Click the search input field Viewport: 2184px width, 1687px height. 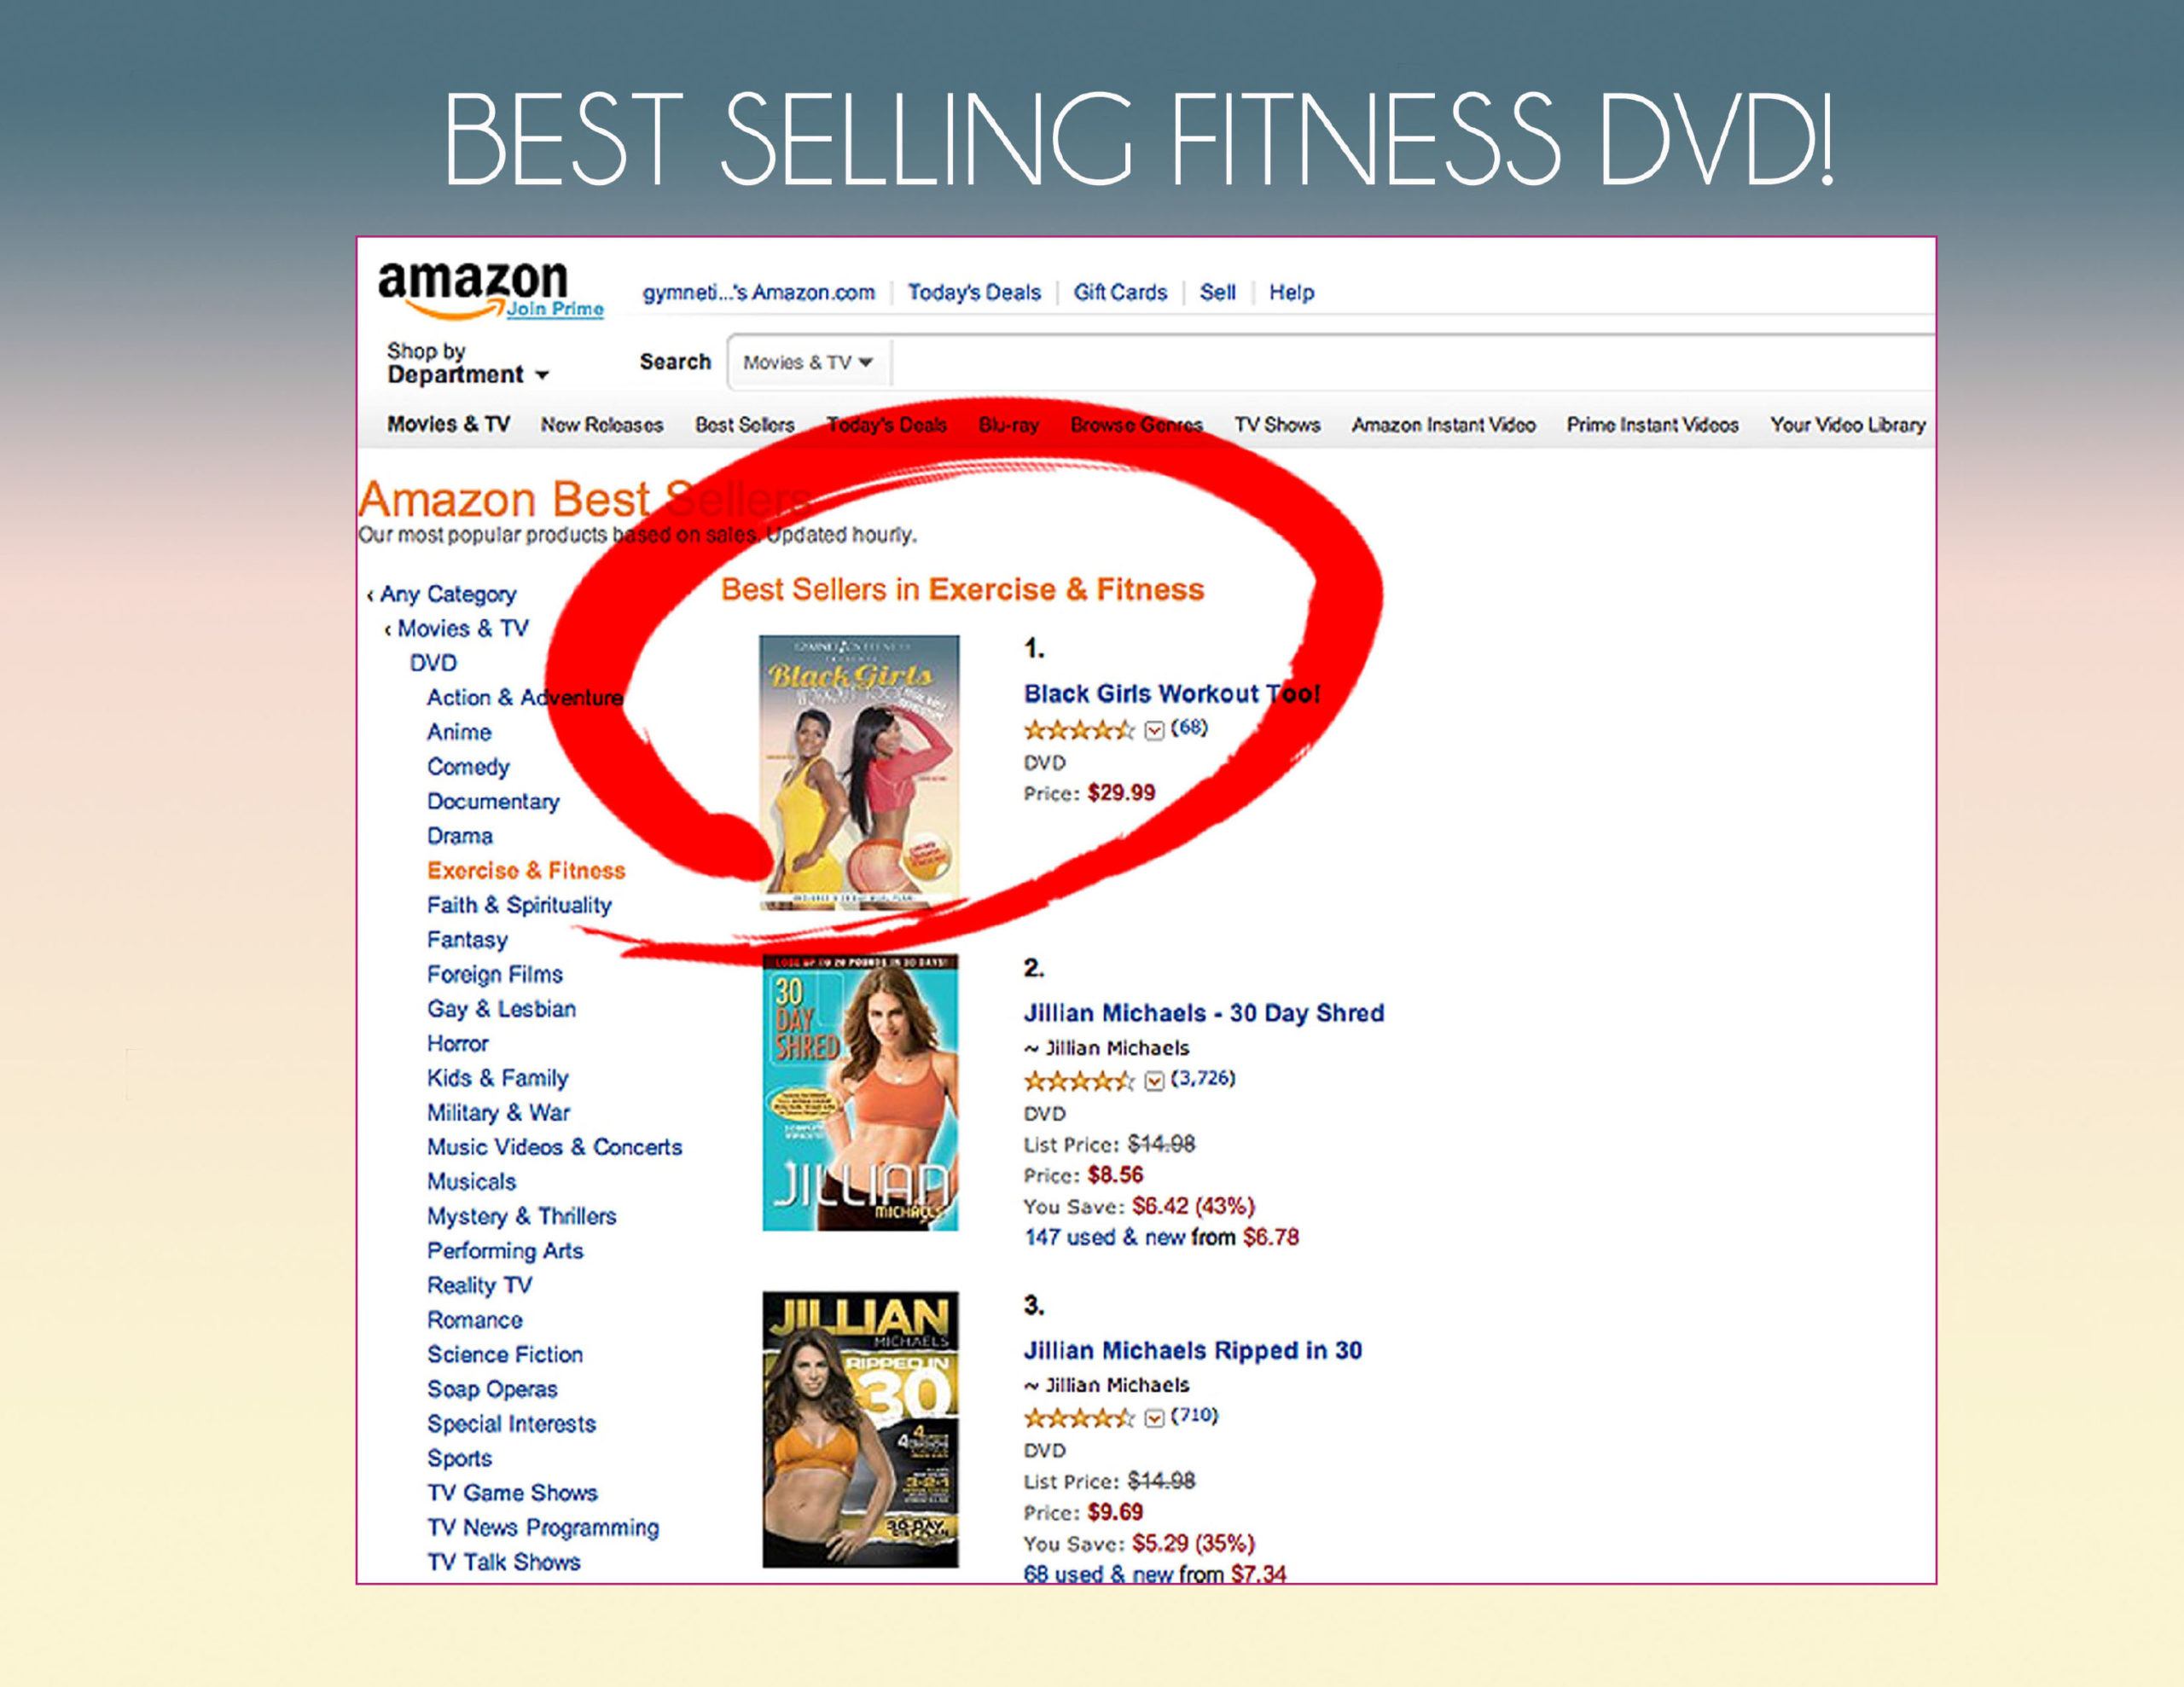point(1412,362)
